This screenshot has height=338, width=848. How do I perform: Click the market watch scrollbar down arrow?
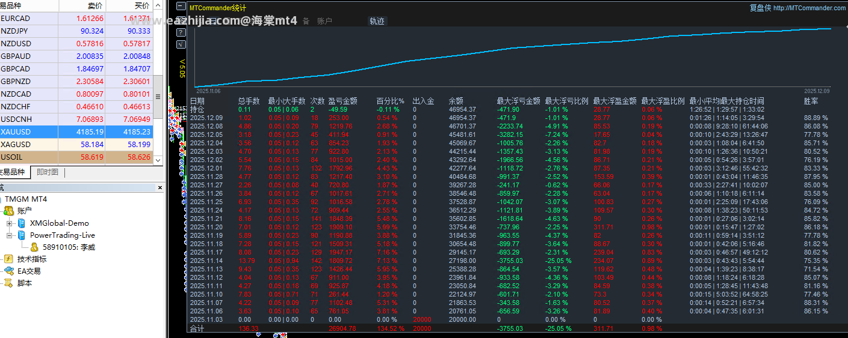coord(158,160)
